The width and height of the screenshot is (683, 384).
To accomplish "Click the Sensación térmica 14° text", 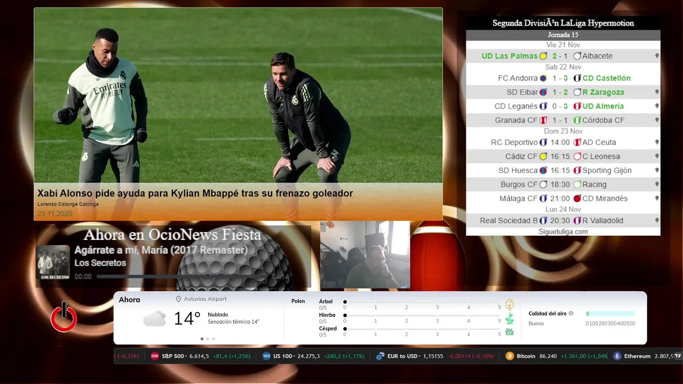I will pos(233,322).
